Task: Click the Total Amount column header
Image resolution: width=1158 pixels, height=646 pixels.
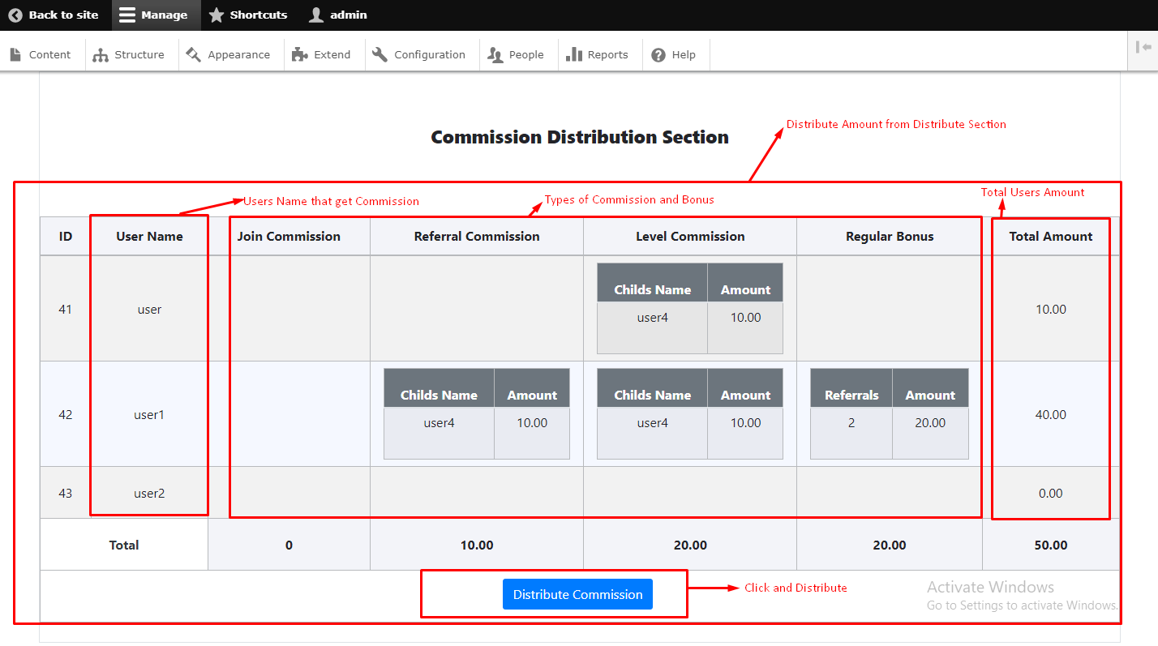Action: coord(1050,237)
